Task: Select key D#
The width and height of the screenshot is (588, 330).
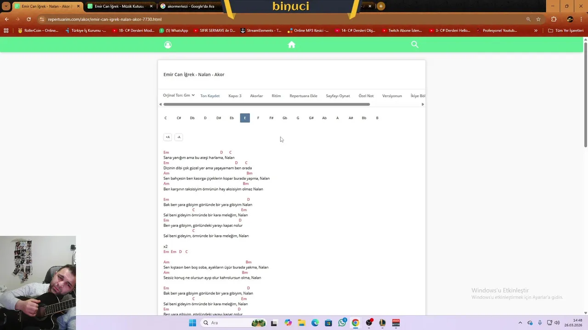Action: coord(219,118)
